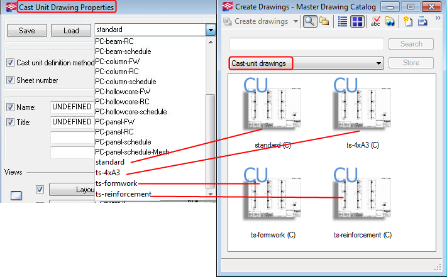
Task: Select PC-beam-schedule from the list
Action: pyautogui.click(x=123, y=52)
